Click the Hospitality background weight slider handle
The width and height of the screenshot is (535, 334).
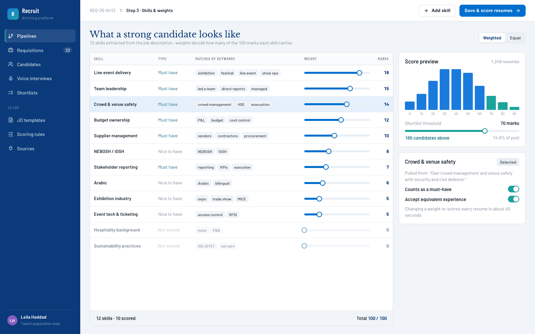(x=304, y=230)
